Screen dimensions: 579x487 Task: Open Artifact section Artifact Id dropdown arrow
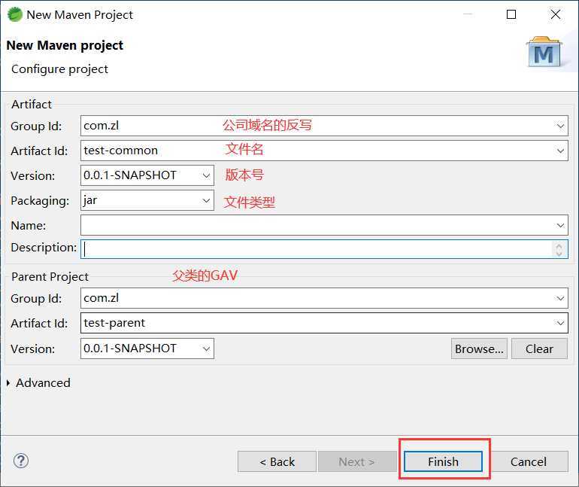560,151
